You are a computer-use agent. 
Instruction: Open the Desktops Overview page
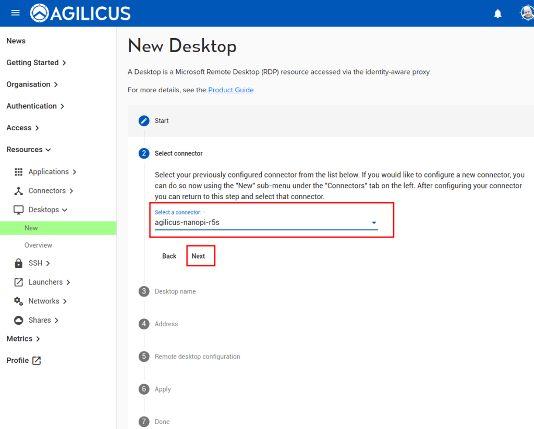click(38, 245)
